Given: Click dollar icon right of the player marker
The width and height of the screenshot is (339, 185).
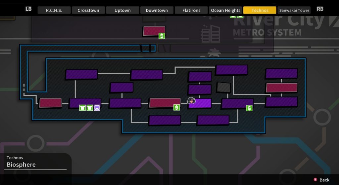Looking at the screenshot, I should (x=249, y=108).
